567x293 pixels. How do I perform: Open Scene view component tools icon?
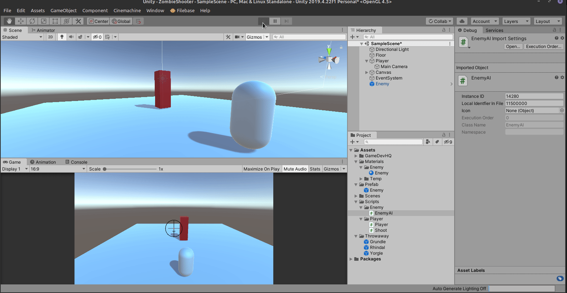tap(228, 37)
